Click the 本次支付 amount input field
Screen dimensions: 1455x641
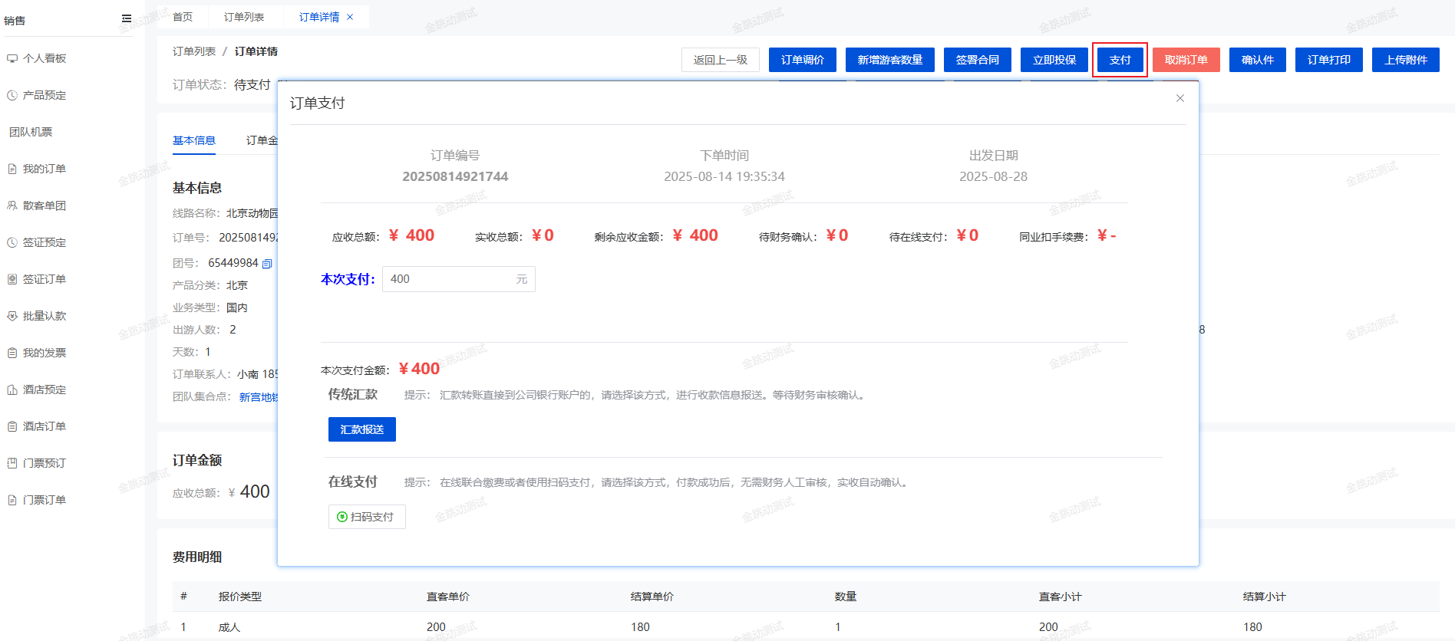[x=449, y=279]
